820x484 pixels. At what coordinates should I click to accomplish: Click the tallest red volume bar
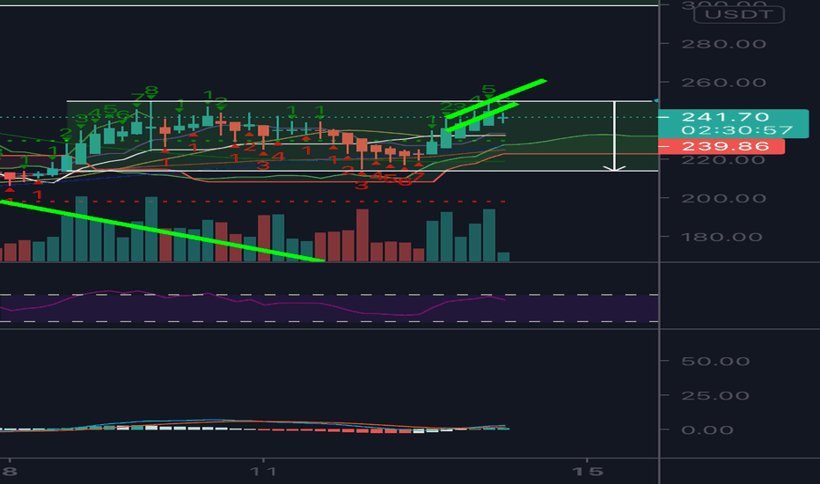pyautogui.click(x=362, y=236)
